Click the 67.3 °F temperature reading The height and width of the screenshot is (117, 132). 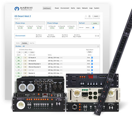point(39,37)
